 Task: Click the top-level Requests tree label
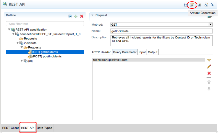pyautogui.click(x=30, y=38)
